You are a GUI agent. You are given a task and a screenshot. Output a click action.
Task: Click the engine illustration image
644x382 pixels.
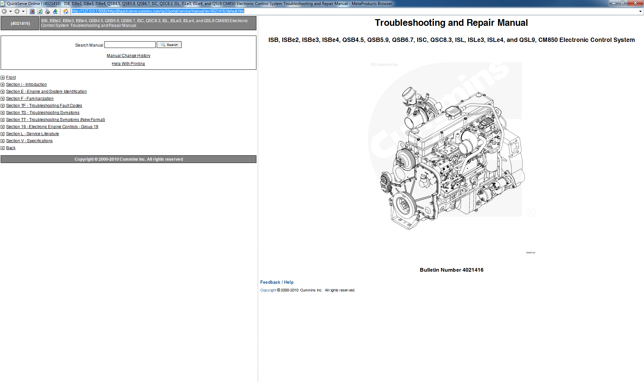(451, 158)
